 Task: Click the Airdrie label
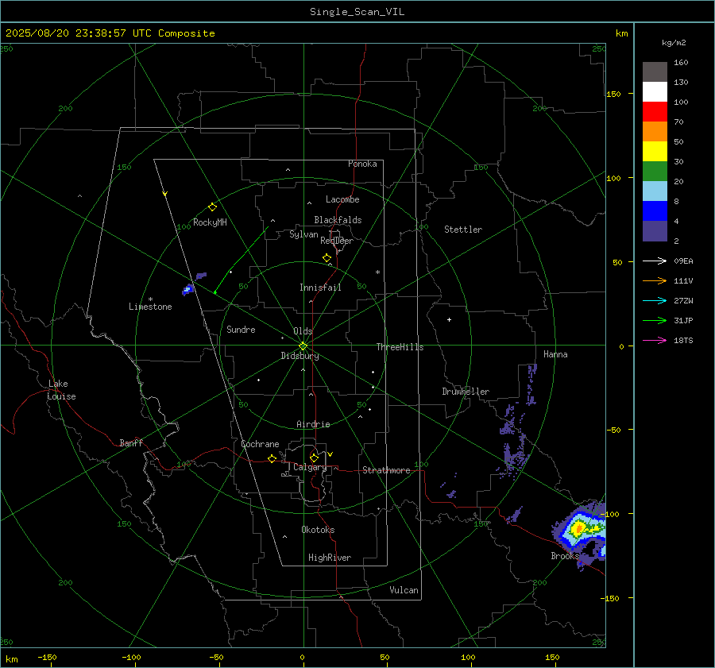tap(313, 424)
